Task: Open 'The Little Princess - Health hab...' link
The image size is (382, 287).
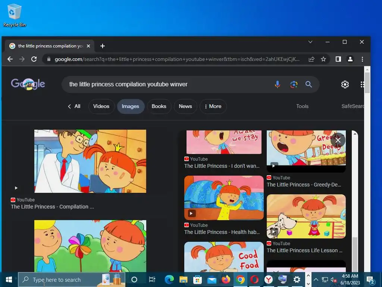Action: pos(222,232)
